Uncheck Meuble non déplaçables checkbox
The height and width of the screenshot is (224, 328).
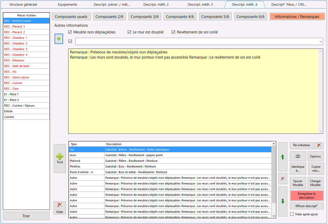(x=70, y=32)
